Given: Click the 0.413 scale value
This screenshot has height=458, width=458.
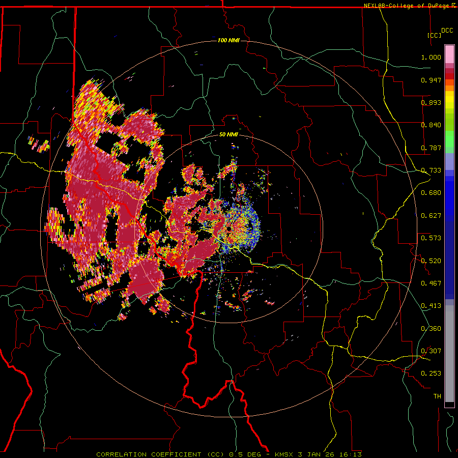Looking at the screenshot, I should (431, 306).
